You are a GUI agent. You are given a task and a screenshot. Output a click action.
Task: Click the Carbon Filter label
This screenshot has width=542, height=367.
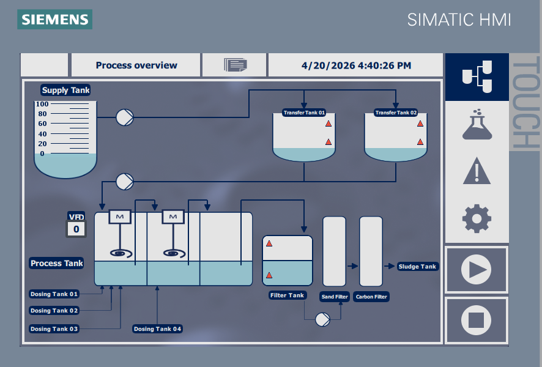371,297
